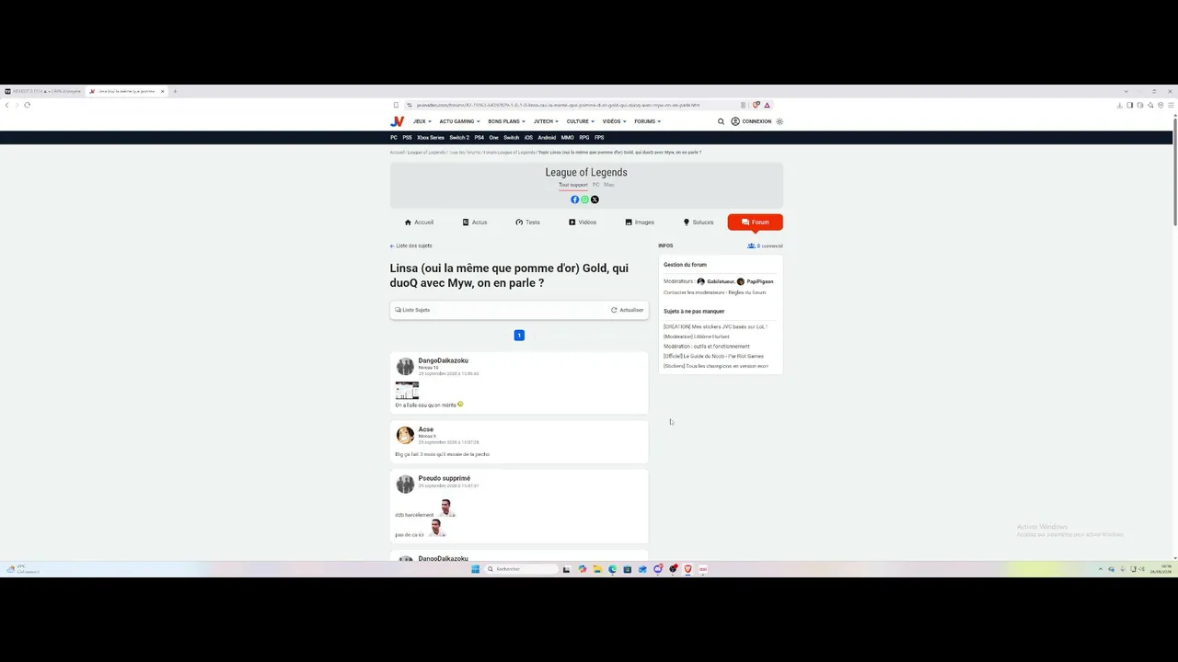Click DangoDaikazoku's avatar on the first post

coord(405,367)
